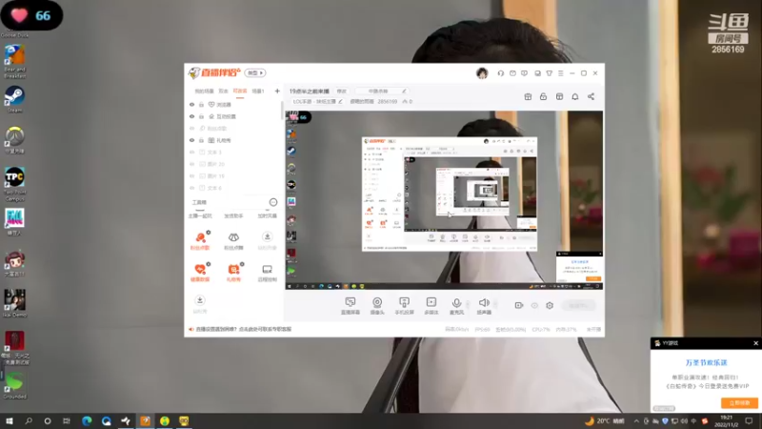Open the user avatar in title bar
762x429 pixels.
pos(482,73)
